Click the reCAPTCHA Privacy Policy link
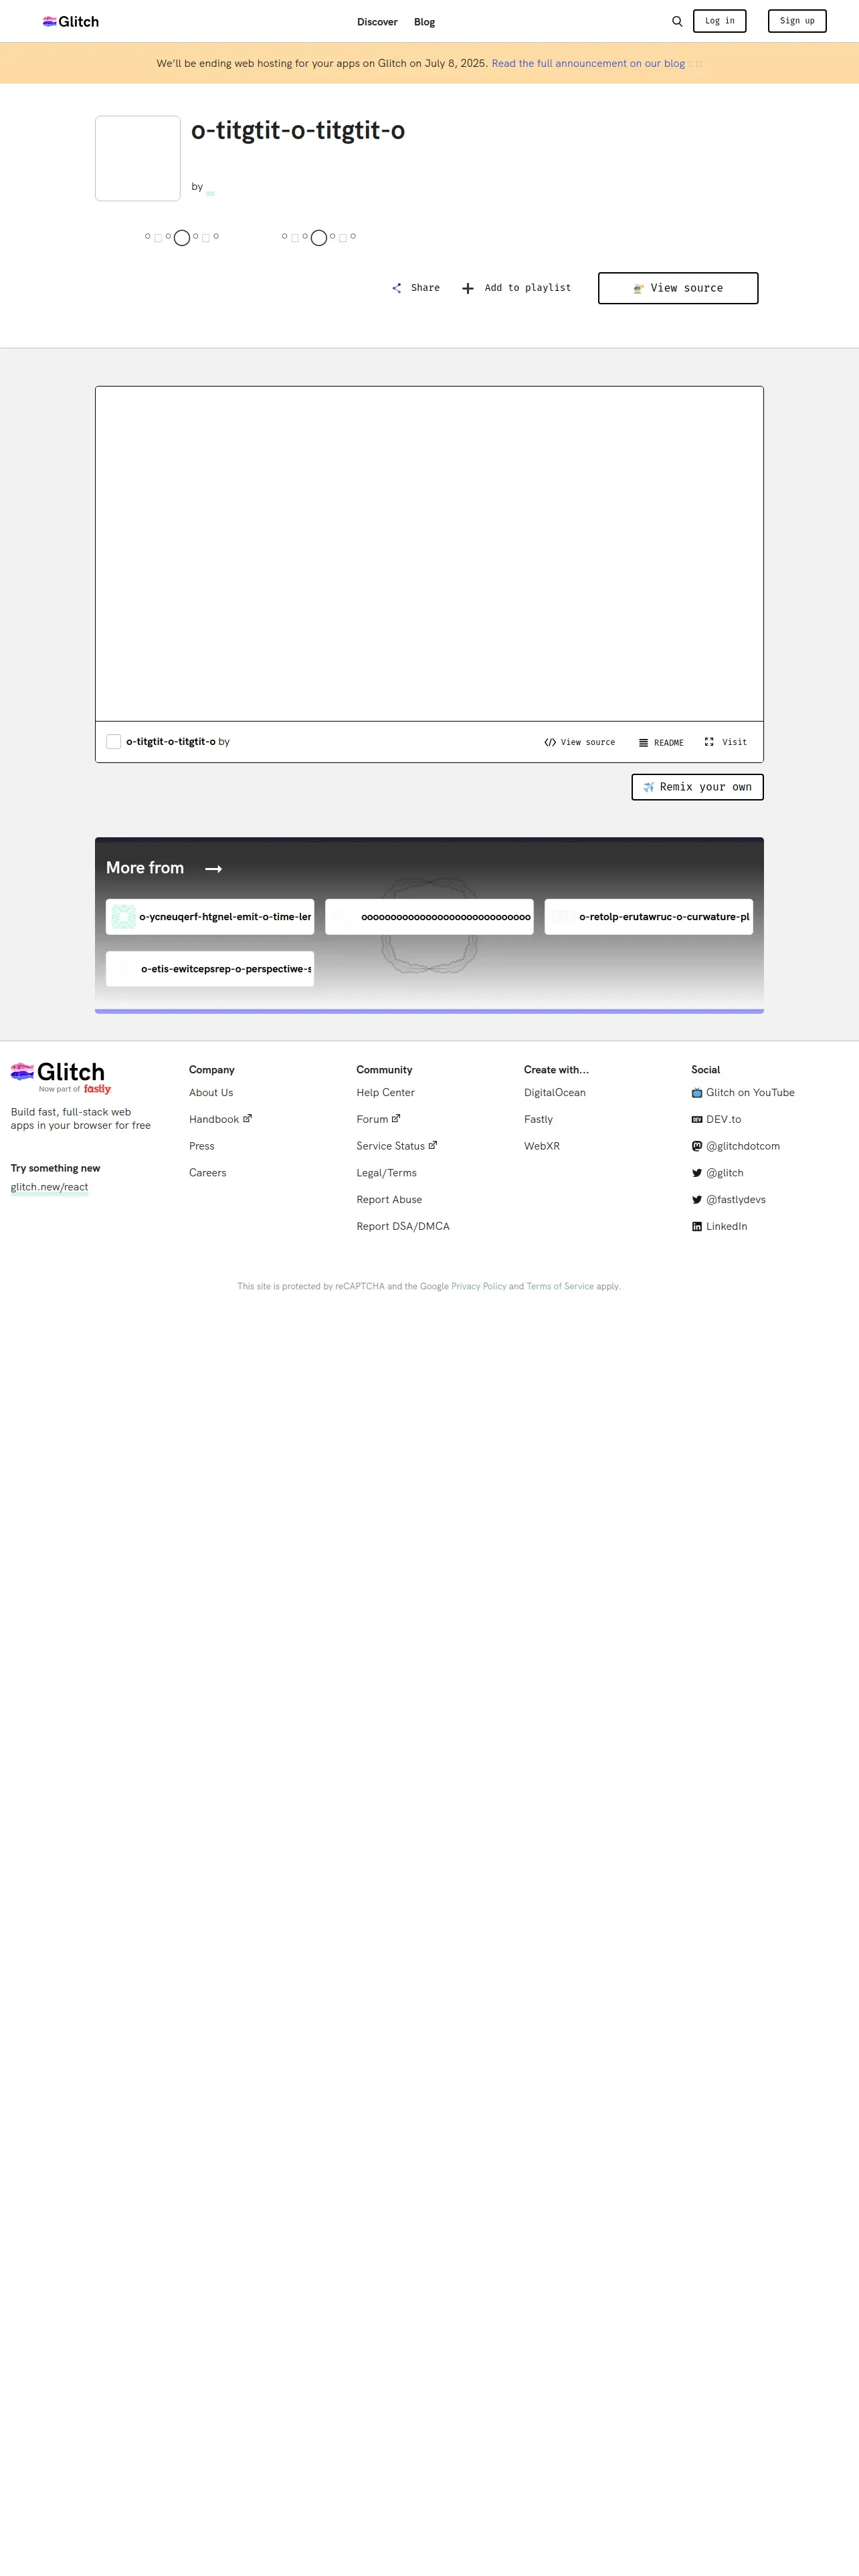Viewport: 859px width, 2576px height. 479,1287
